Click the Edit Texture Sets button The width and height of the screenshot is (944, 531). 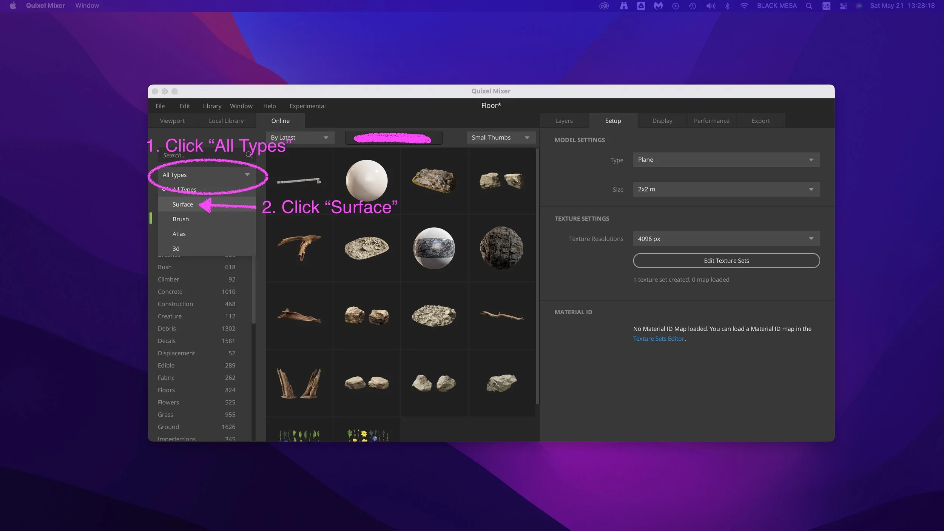click(726, 261)
